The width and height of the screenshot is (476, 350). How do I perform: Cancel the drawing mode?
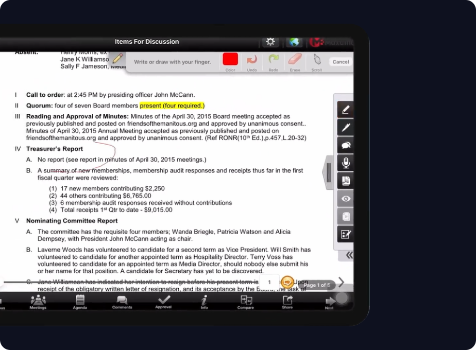[341, 62]
